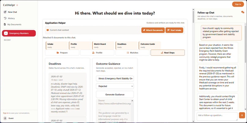Switch to the Profile tab below the cards
This screenshot has width=247, height=123.
coord(97,53)
